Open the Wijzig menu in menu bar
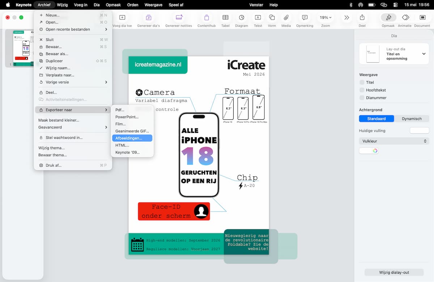 click(62, 5)
